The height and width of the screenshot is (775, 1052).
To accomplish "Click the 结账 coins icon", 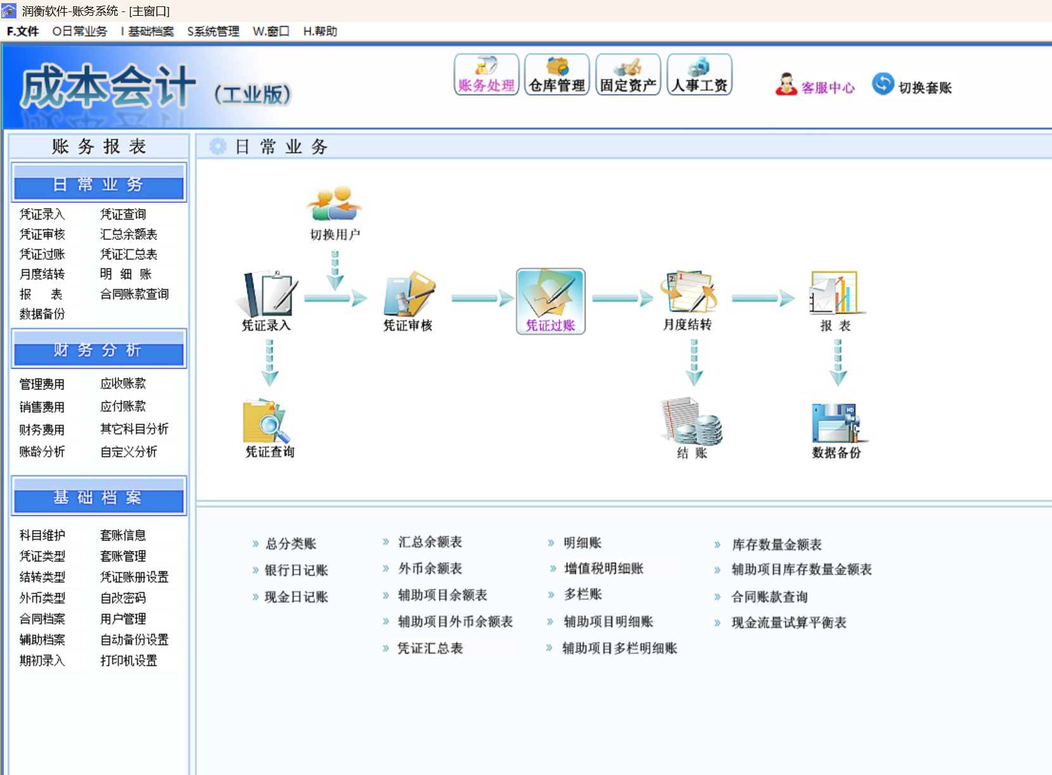I will coord(691,421).
